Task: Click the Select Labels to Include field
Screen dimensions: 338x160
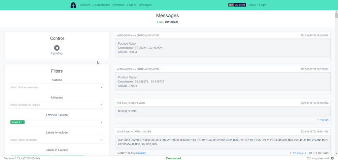Action: [57, 140]
